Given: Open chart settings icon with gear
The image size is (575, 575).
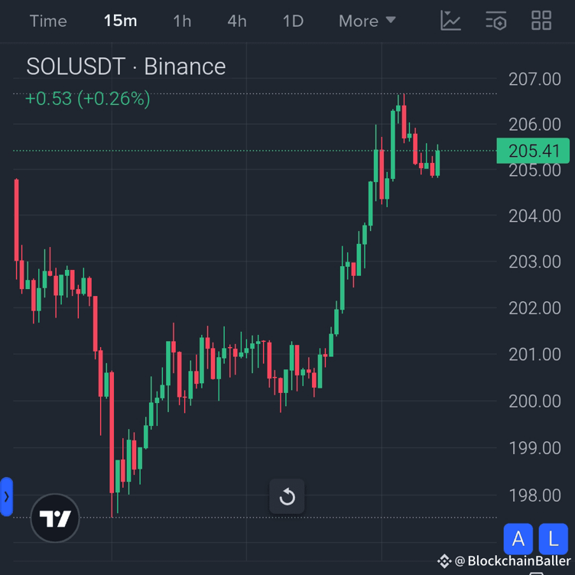Looking at the screenshot, I should point(496,21).
